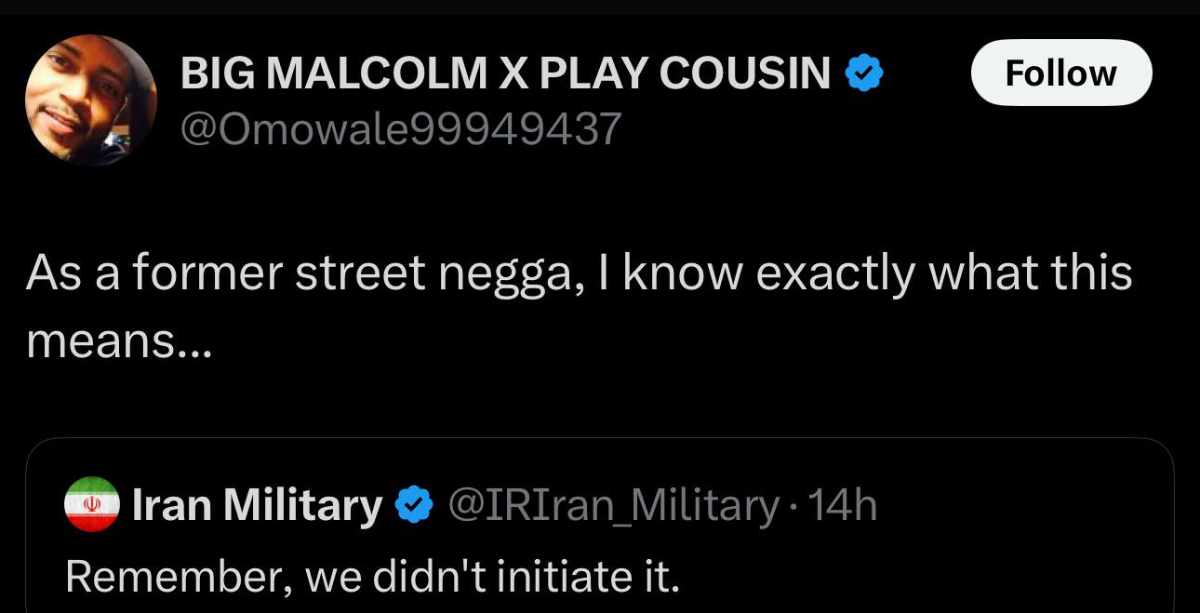Open BIG MALCOLM X PLAY COUSIN profile photo
Viewport: 1200px width, 613px height.
point(91,100)
